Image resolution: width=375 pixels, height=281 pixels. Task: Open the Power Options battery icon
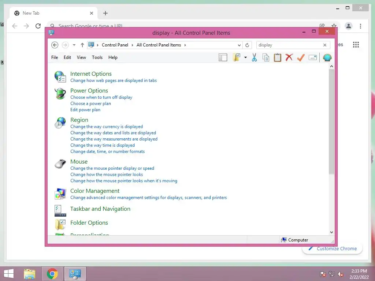(x=60, y=93)
